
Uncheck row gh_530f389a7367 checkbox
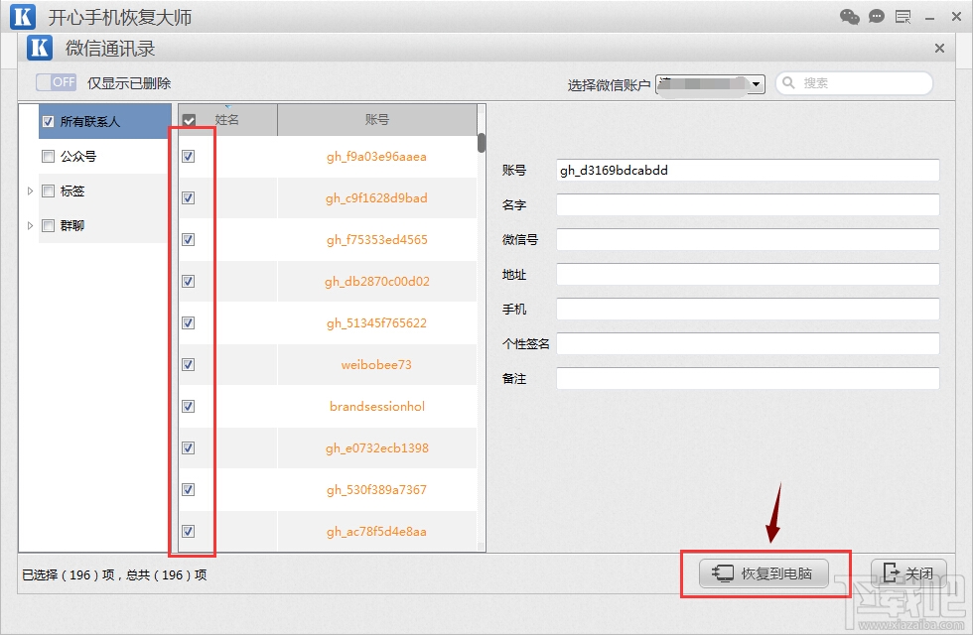(189, 489)
